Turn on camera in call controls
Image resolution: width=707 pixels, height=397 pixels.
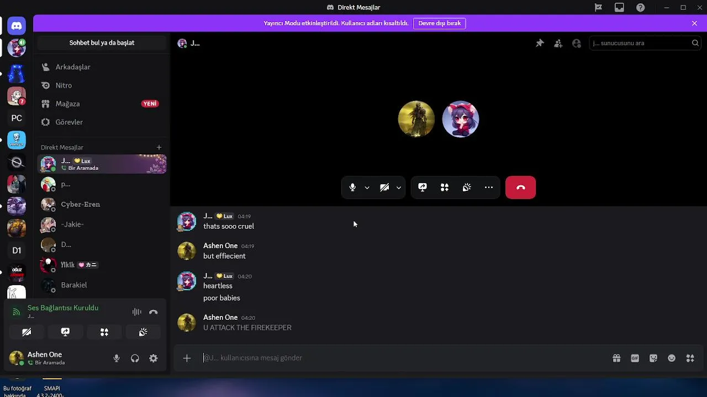tap(384, 187)
